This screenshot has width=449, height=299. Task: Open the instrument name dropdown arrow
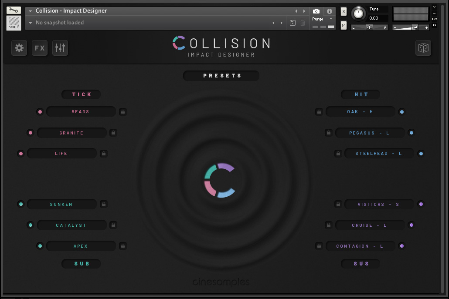coord(30,11)
